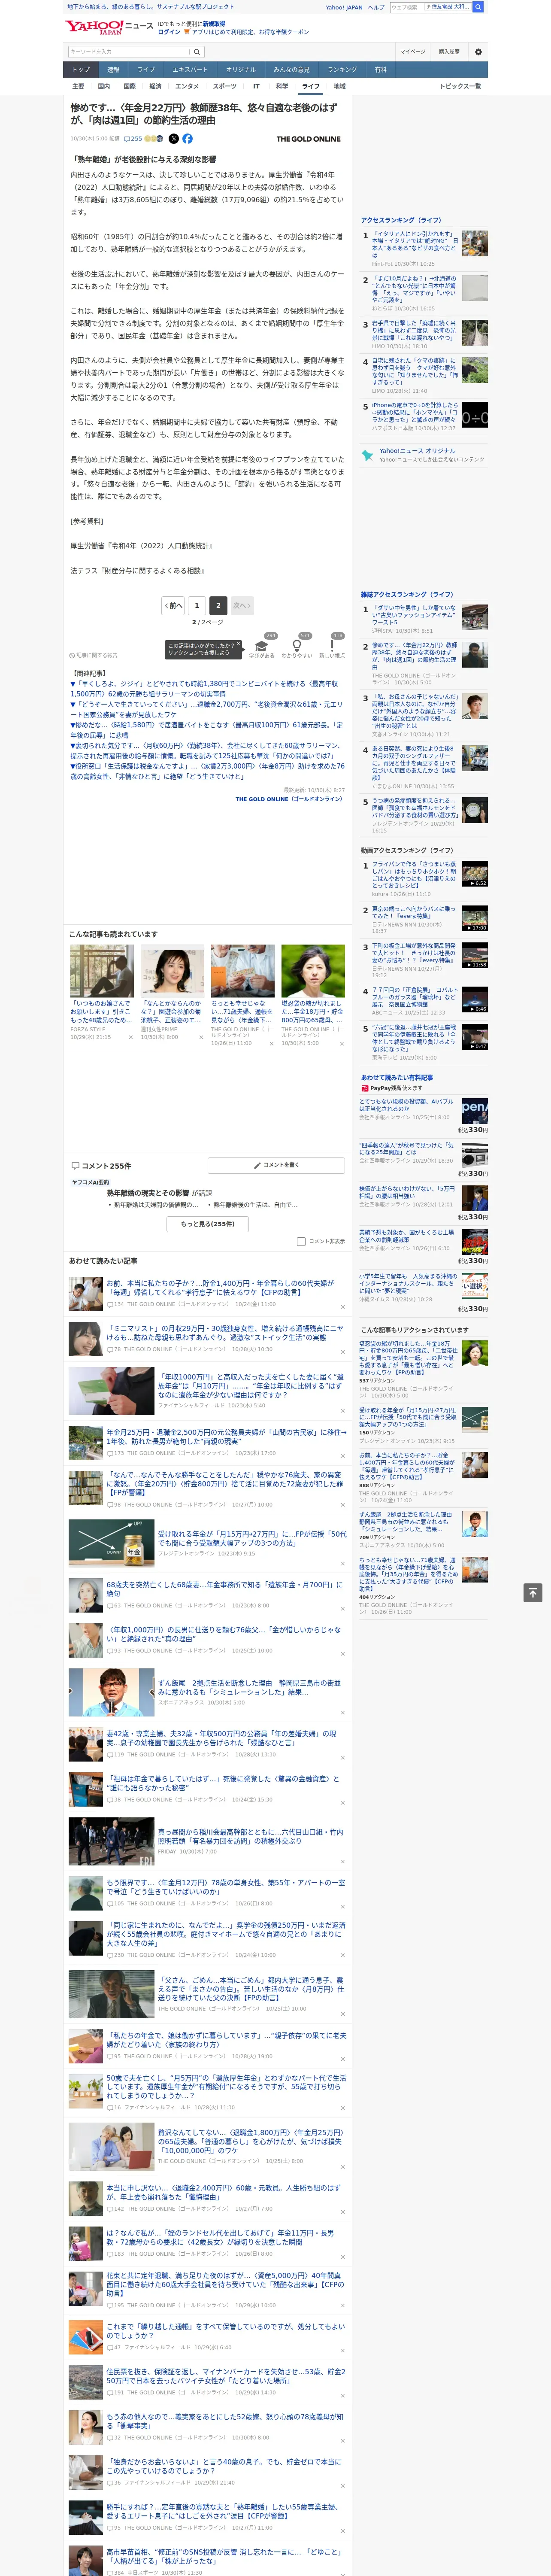Open the 有料 navigation tab

pos(380,70)
